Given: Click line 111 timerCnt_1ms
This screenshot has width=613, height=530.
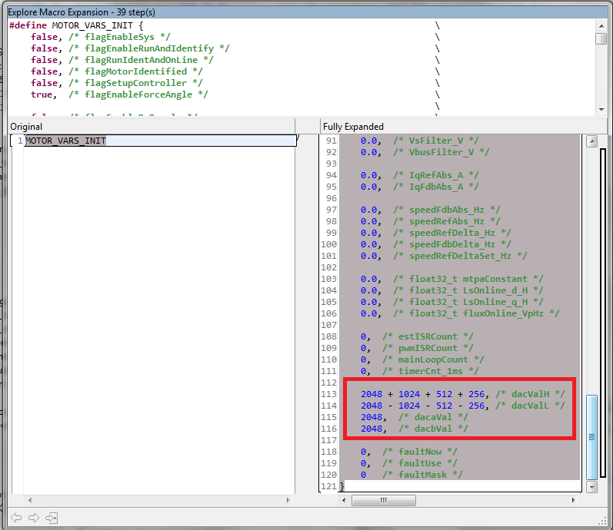Looking at the screenshot, I should [x=419, y=371].
